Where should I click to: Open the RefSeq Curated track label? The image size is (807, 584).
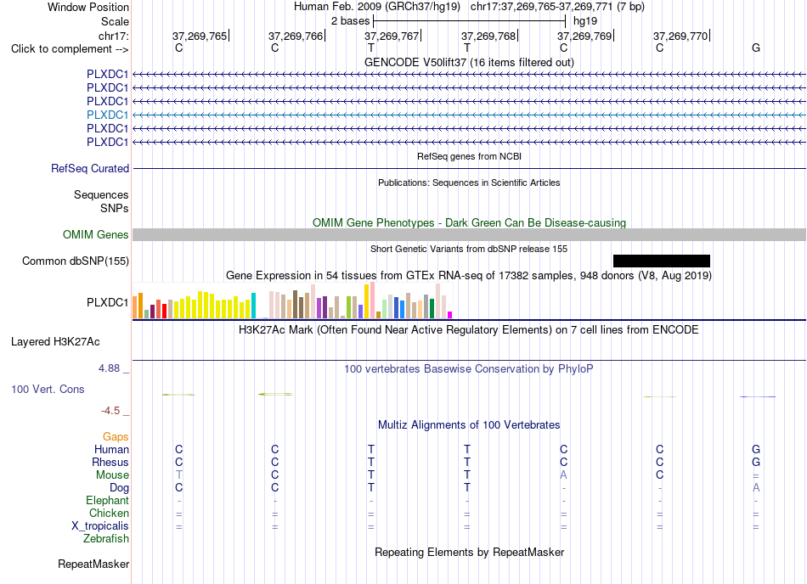(90, 169)
